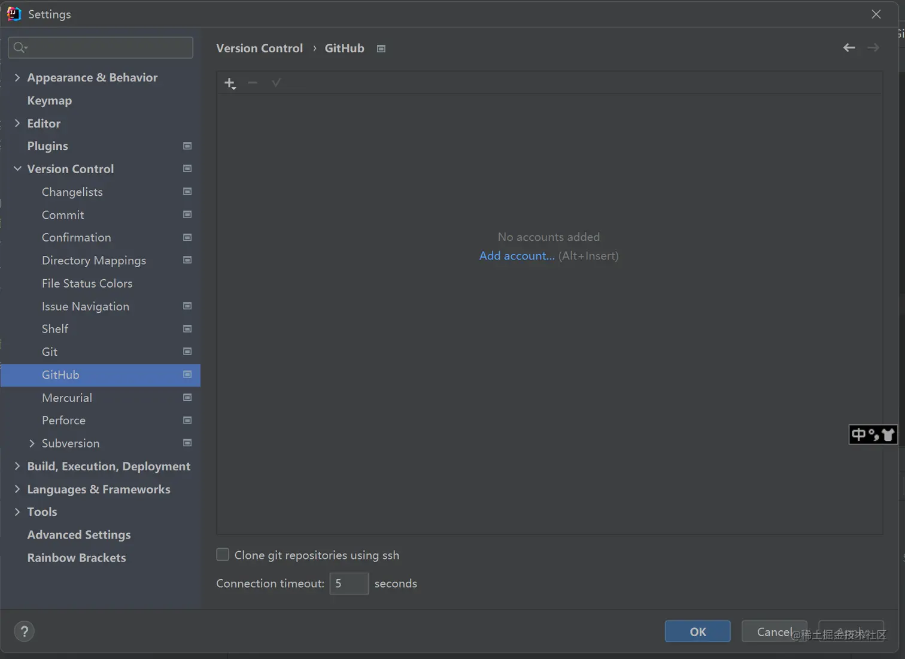Select Perforce in the settings tree
The height and width of the screenshot is (659, 905).
(63, 421)
